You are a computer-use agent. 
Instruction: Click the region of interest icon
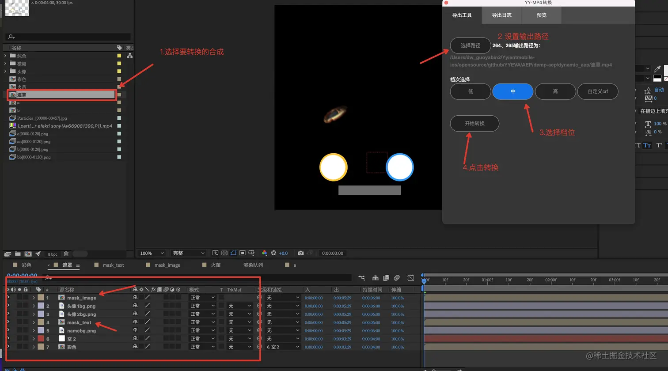243,253
